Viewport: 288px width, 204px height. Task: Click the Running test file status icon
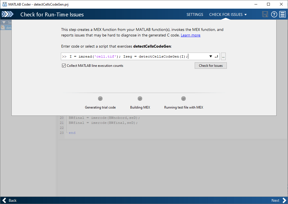184,99
